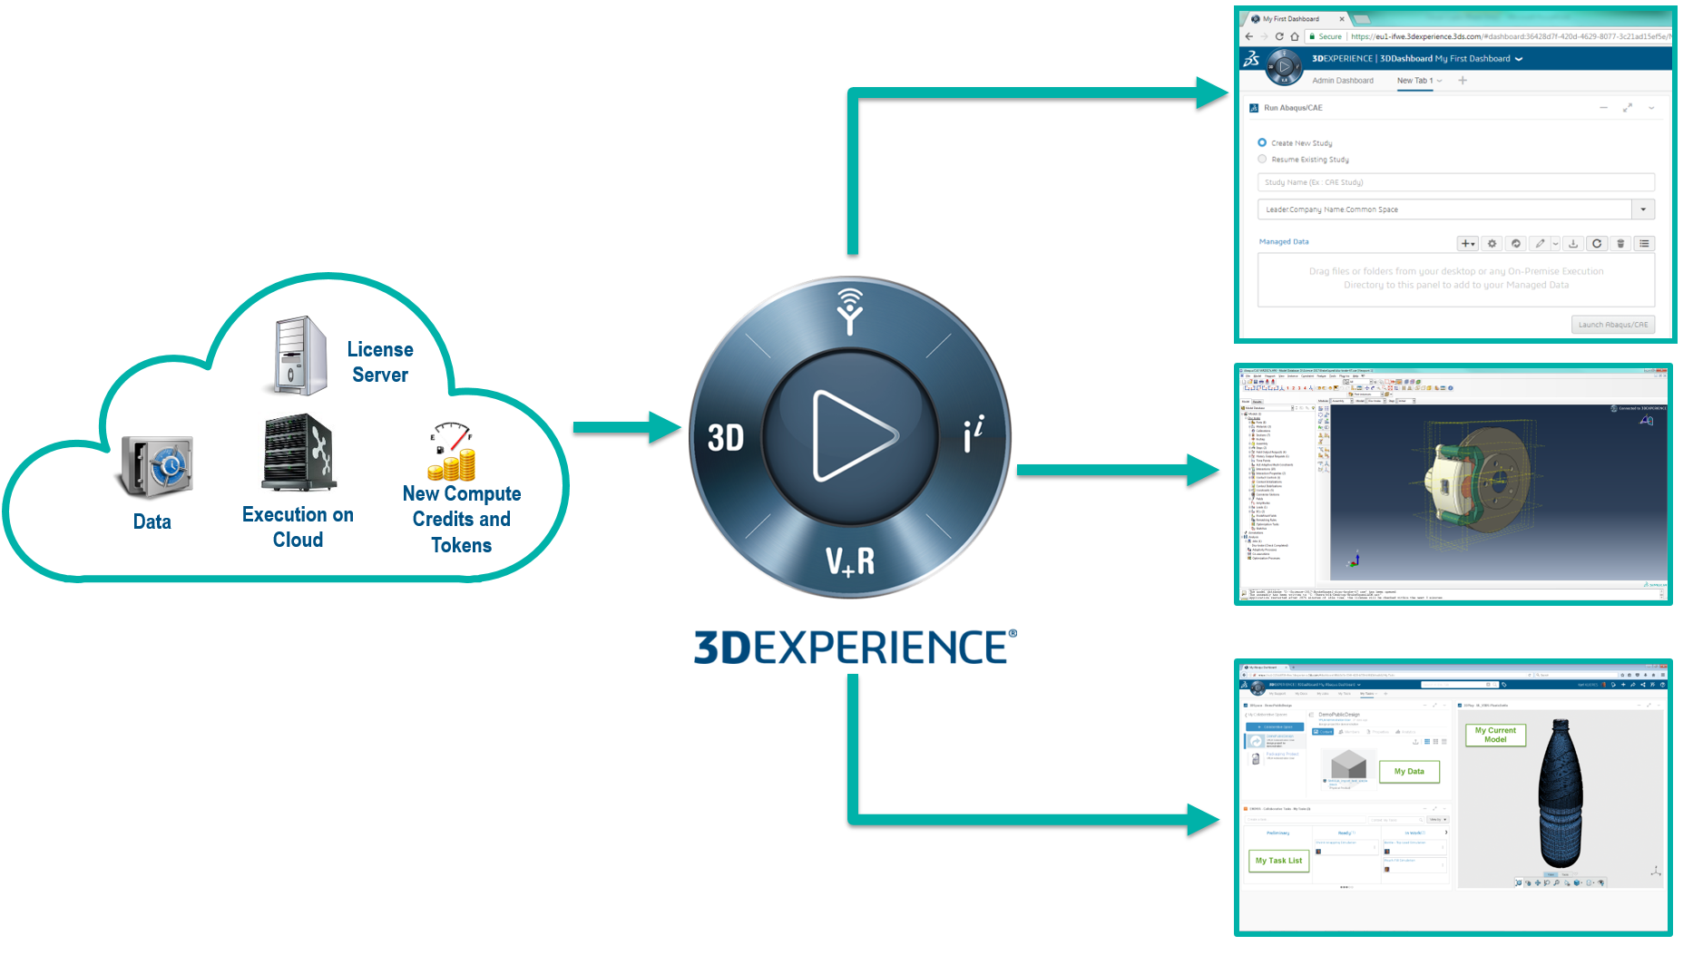The height and width of the screenshot is (955, 1693).
Task: Switch to the Admin Dashboard tab
Action: tap(1344, 81)
